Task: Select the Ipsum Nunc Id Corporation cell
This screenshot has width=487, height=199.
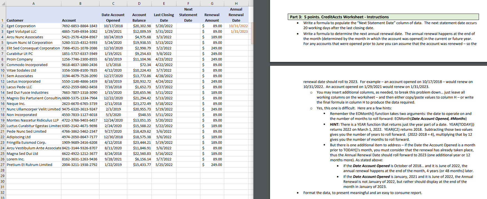Action: pos(34,42)
